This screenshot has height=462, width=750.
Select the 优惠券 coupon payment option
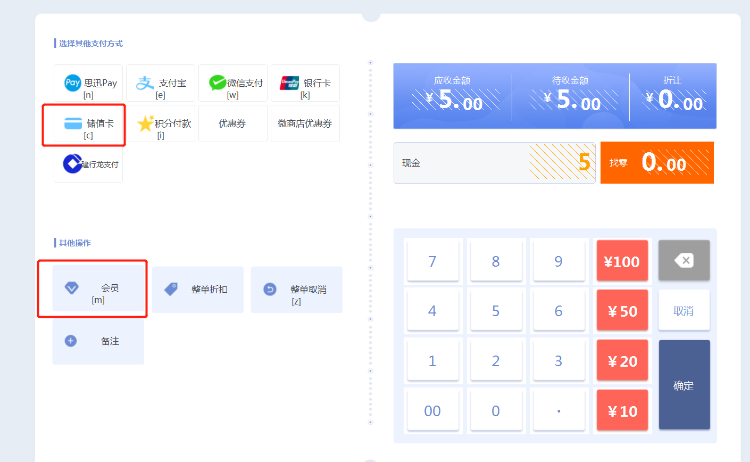click(232, 123)
